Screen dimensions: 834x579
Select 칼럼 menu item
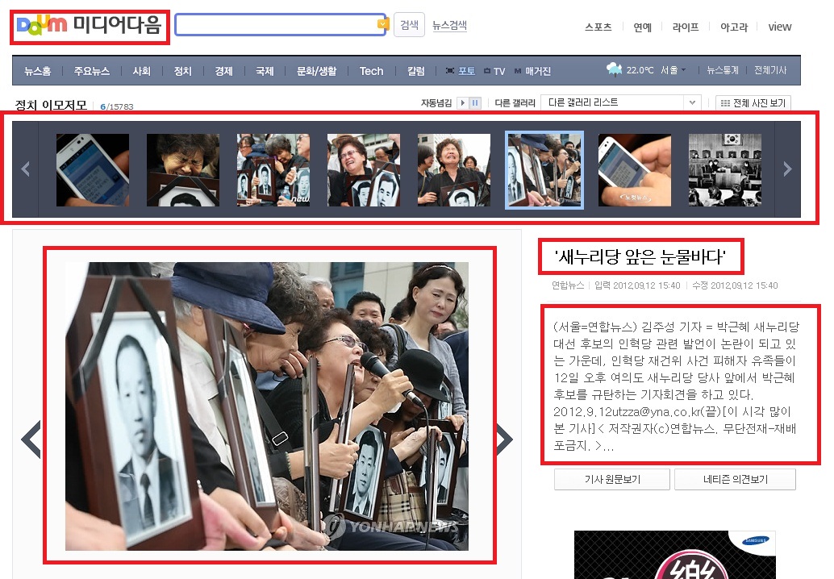tap(416, 71)
